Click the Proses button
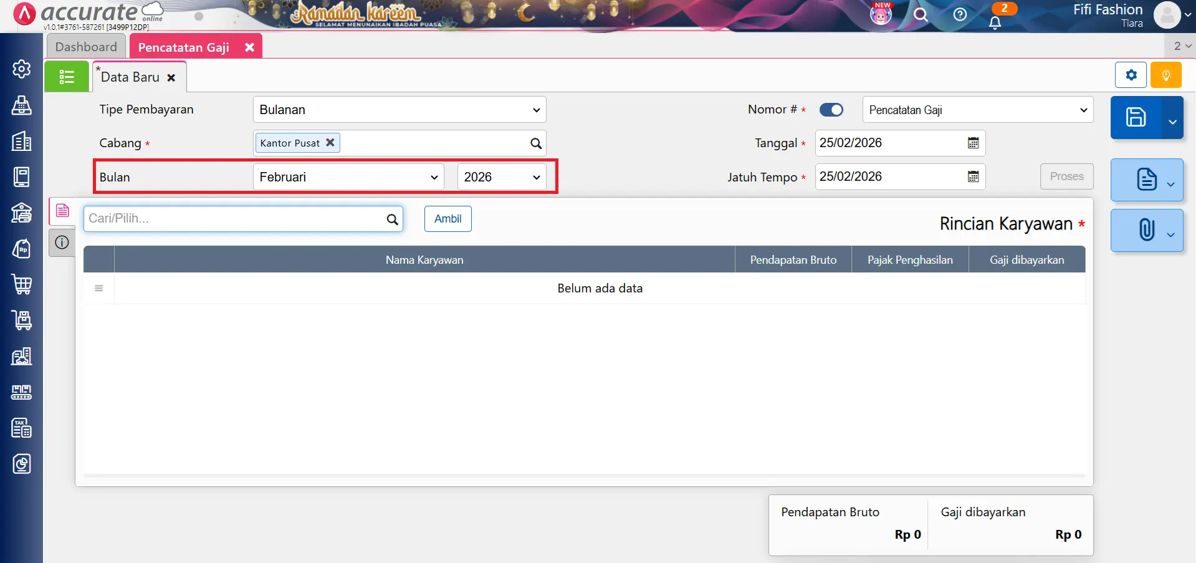 coord(1066,176)
